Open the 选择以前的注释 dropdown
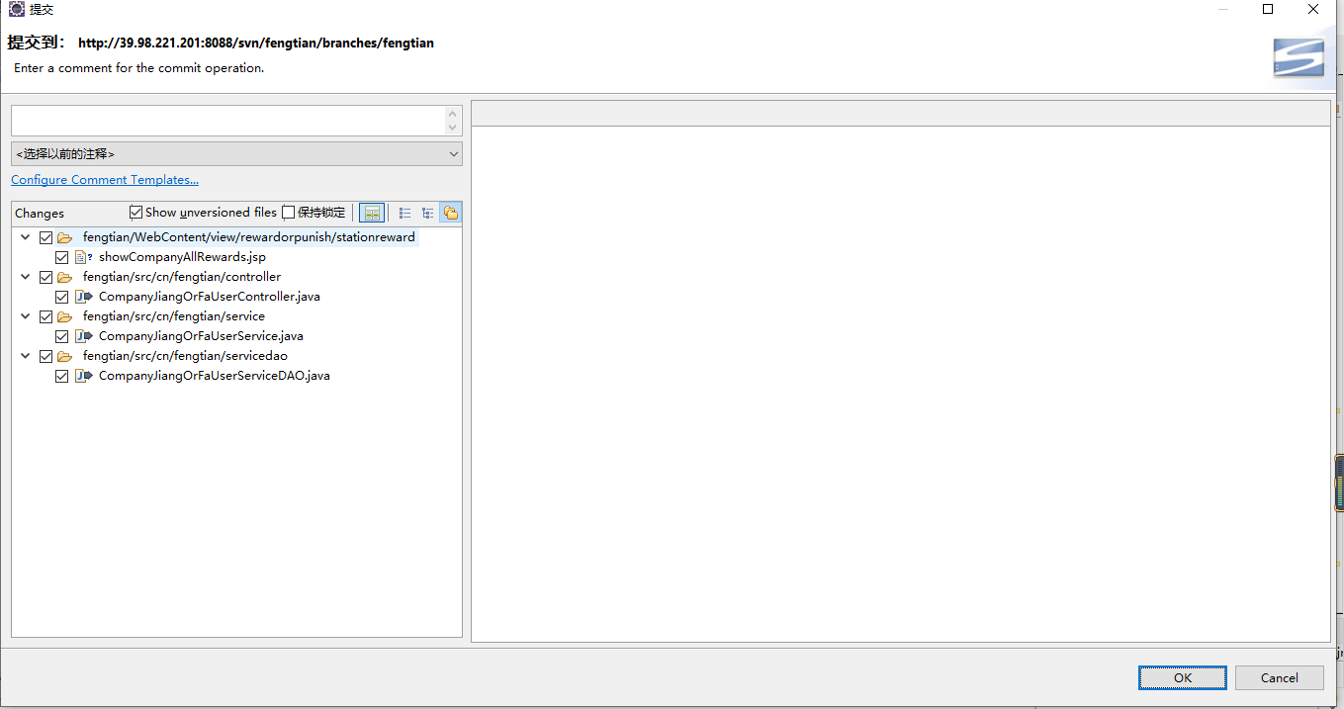 (236, 154)
